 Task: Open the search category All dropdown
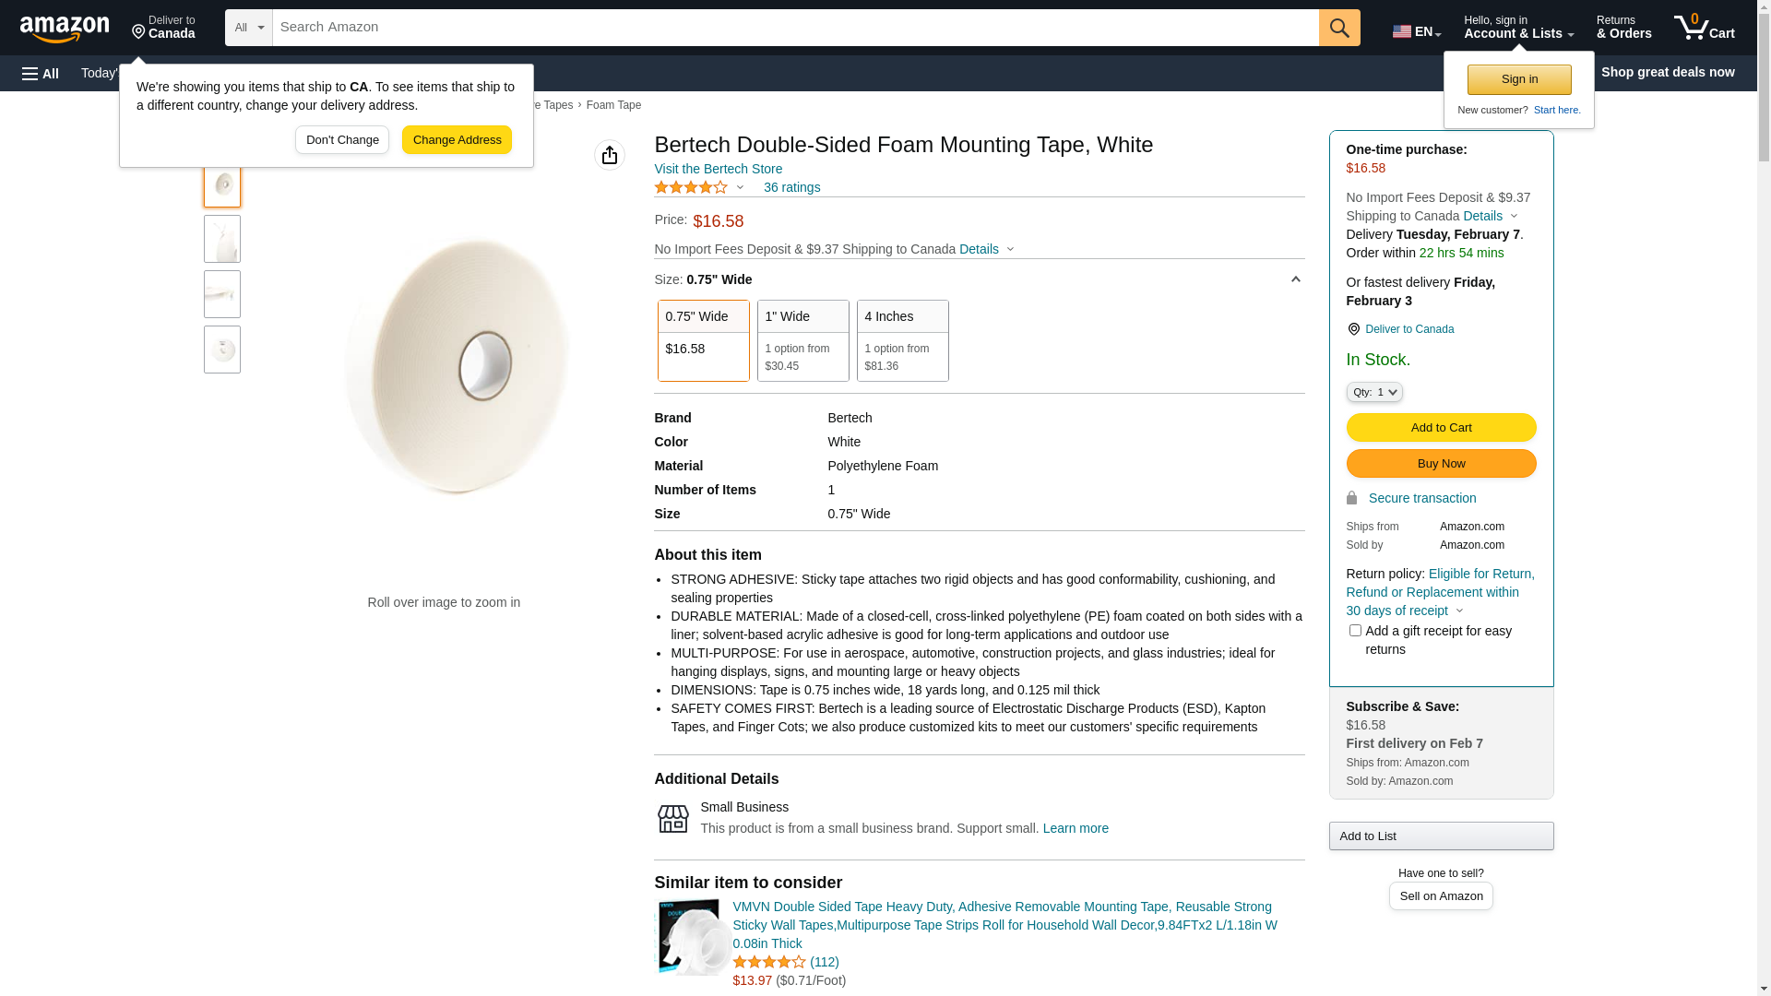[249, 28]
